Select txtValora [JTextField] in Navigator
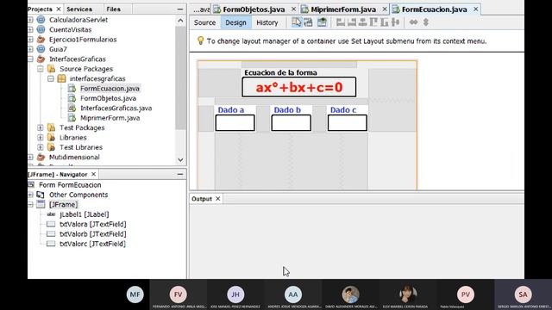This screenshot has height=310, width=552. [x=92, y=224]
